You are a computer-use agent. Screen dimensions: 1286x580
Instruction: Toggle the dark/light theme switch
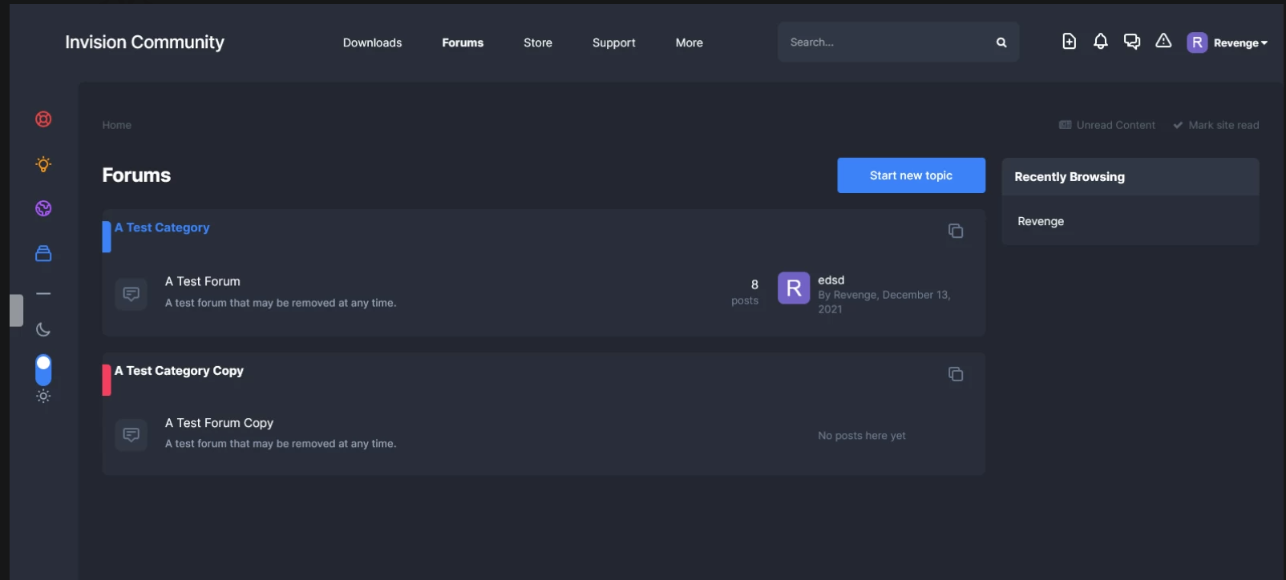[43, 370]
